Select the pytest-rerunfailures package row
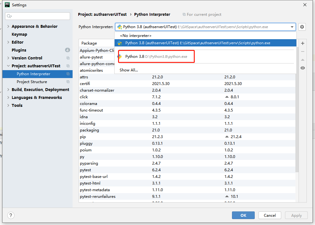This screenshot has height=225, width=315. click(187, 196)
